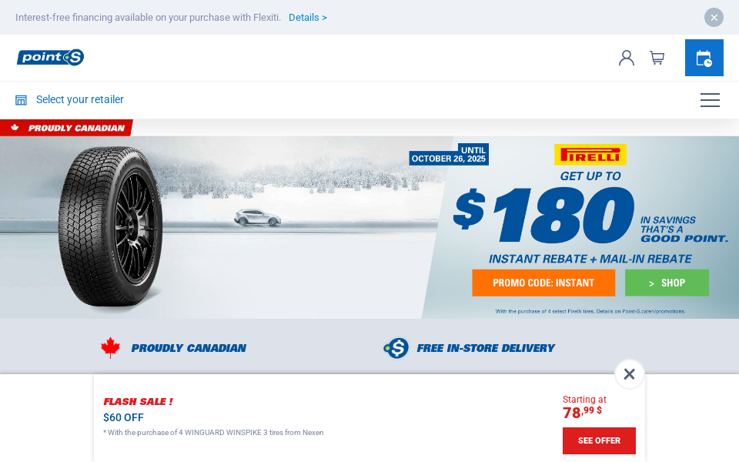The width and height of the screenshot is (739, 462).
Task: Click the Point S free delivery icon
Action: tap(396, 348)
